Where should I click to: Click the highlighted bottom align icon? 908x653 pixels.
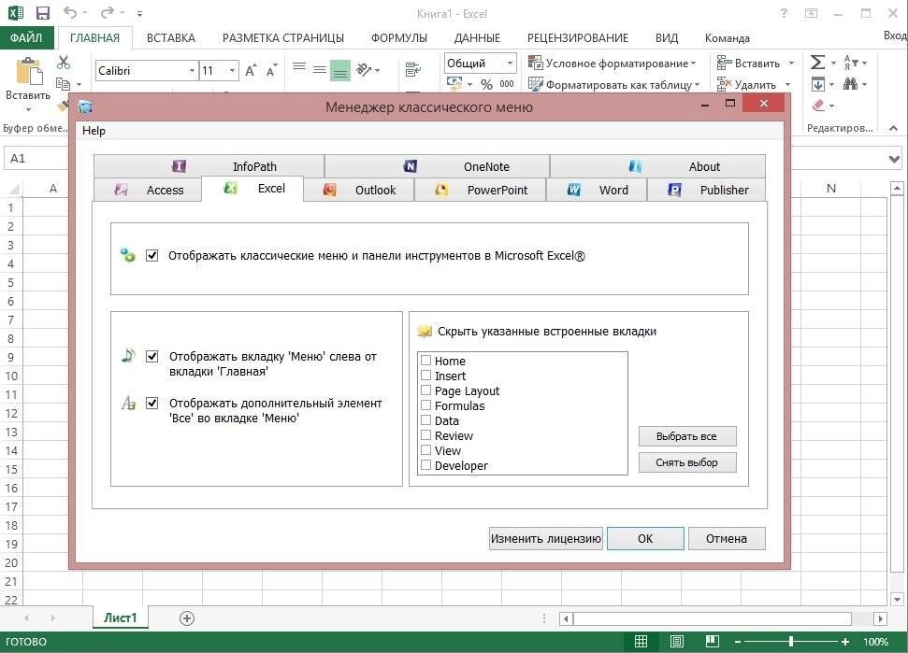[340, 71]
